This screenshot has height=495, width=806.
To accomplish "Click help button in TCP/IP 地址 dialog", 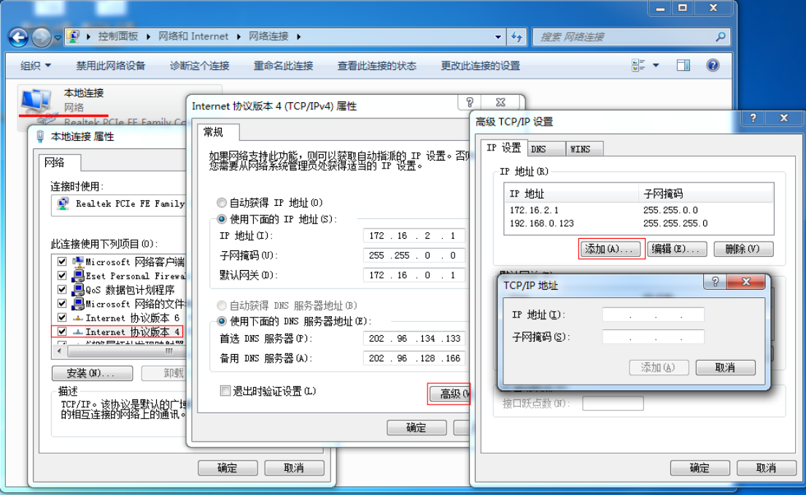I will (x=715, y=283).
